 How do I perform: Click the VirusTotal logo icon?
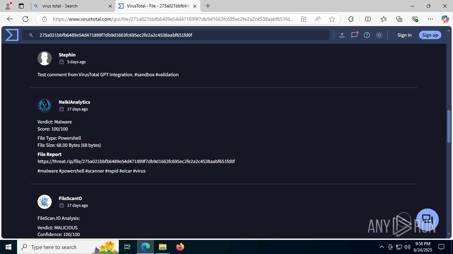point(12,35)
